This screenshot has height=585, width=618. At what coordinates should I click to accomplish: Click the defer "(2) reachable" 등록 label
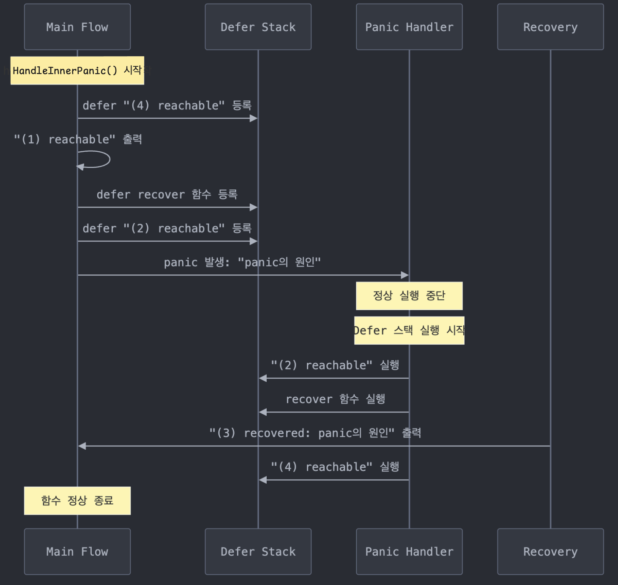tap(167, 228)
